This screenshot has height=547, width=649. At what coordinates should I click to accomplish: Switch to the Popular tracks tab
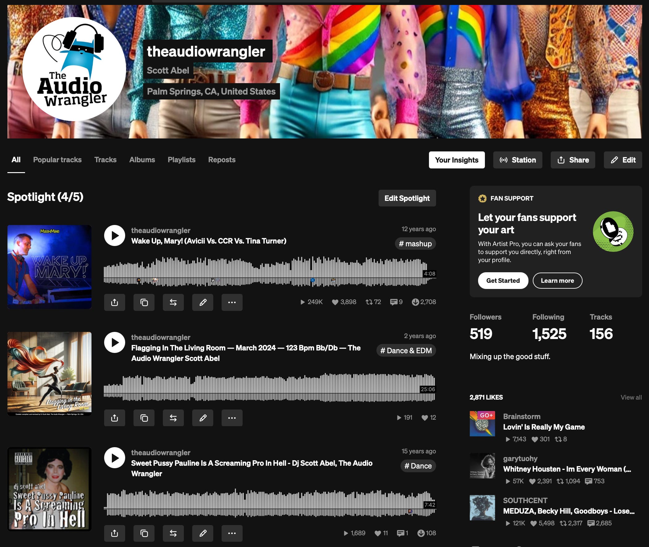[x=57, y=160]
